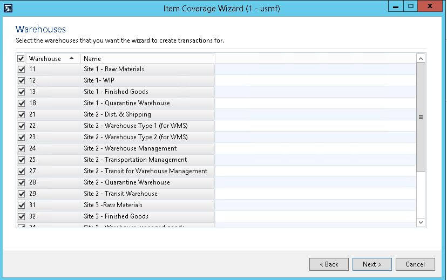Click the scroll up arrow of the list
447x280 pixels.
coord(421,58)
